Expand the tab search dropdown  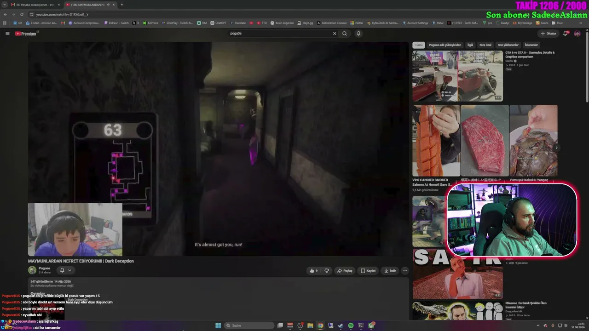tap(5, 5)
